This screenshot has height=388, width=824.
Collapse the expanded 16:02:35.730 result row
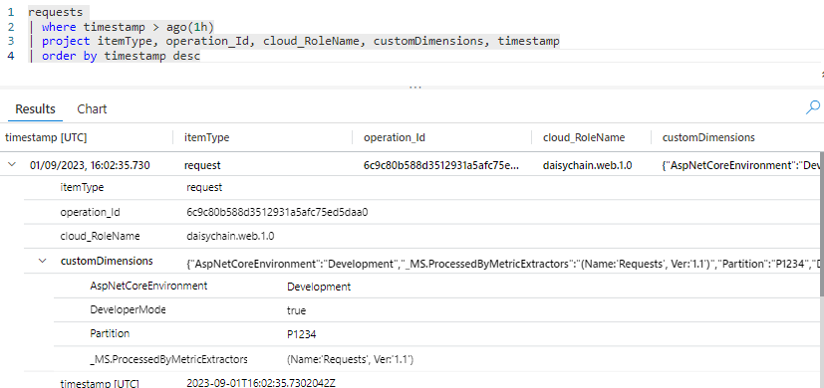pos(12,165)
